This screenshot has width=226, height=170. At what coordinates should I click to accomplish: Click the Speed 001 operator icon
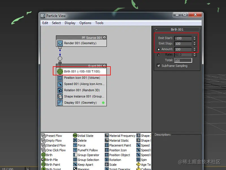coord(60,84)
